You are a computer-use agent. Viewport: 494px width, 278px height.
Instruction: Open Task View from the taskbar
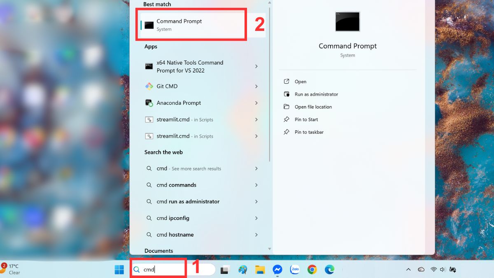[x=225, y=270]
